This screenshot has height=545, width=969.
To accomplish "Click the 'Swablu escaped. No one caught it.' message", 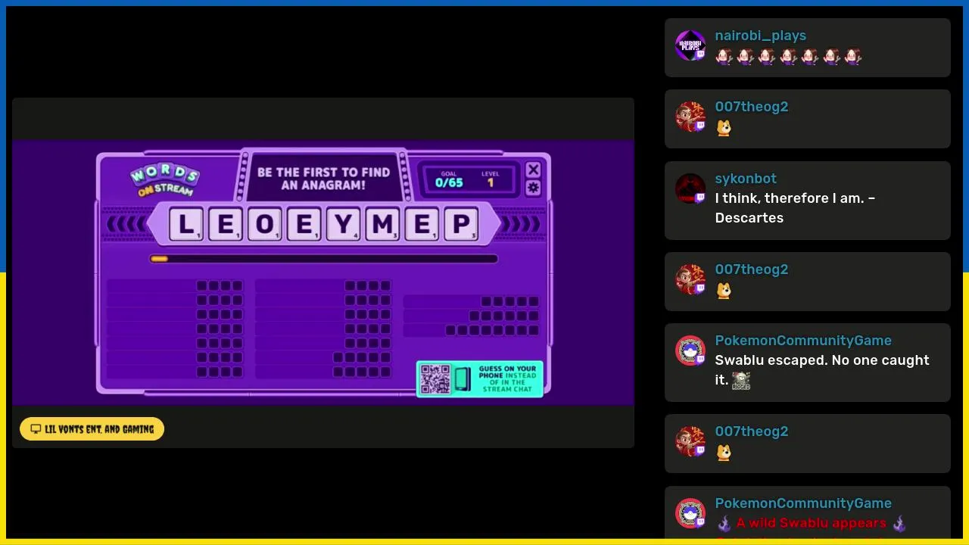I will click(822, 370).
